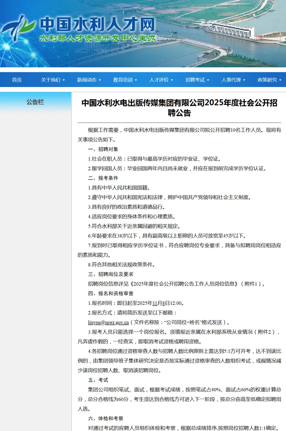Open the 招聘考试 menu
The width and height of the screenshot is (286, 431).
coord(195,80)
